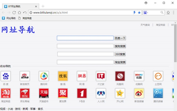177x111 pixels.
Task: Click the 优酷网 label
Action: click(x=139, y=84)
